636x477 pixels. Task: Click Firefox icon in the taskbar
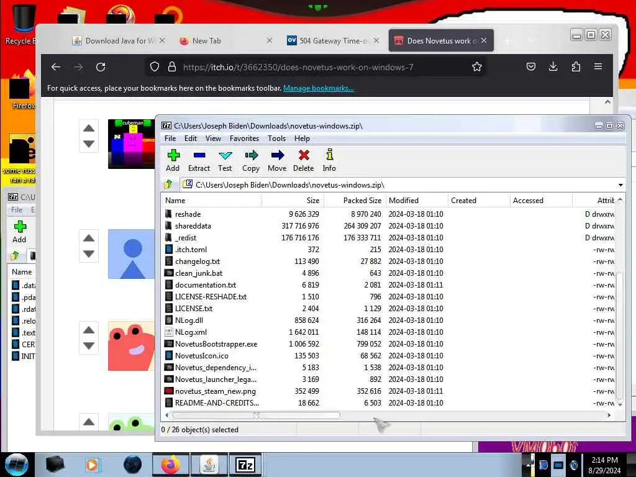pos(171,465)
